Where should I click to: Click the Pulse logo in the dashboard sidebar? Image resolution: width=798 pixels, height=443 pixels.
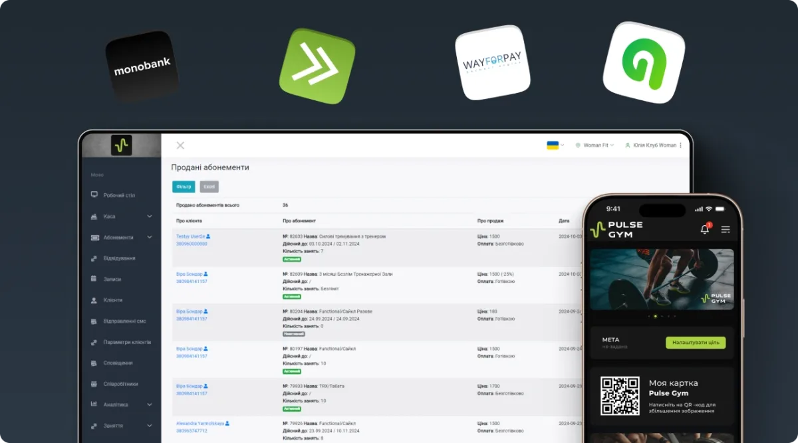(121, 145)
